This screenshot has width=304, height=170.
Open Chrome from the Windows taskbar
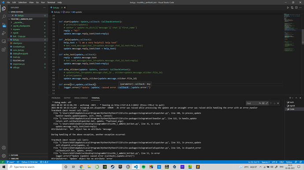[x=82, y=167]
